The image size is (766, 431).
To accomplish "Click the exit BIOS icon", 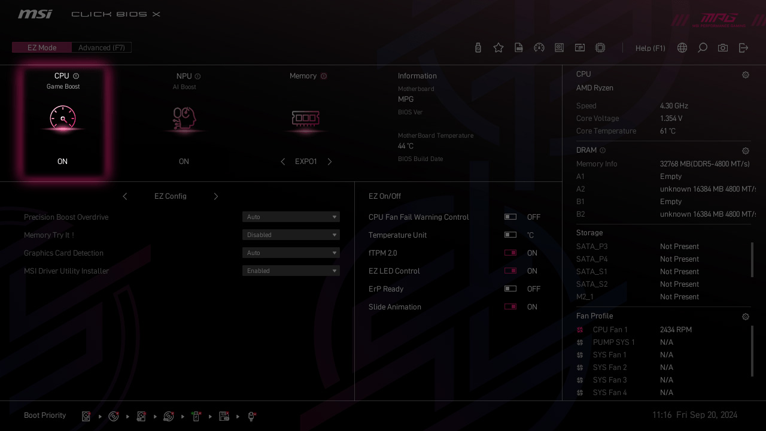I will (743, 48).
